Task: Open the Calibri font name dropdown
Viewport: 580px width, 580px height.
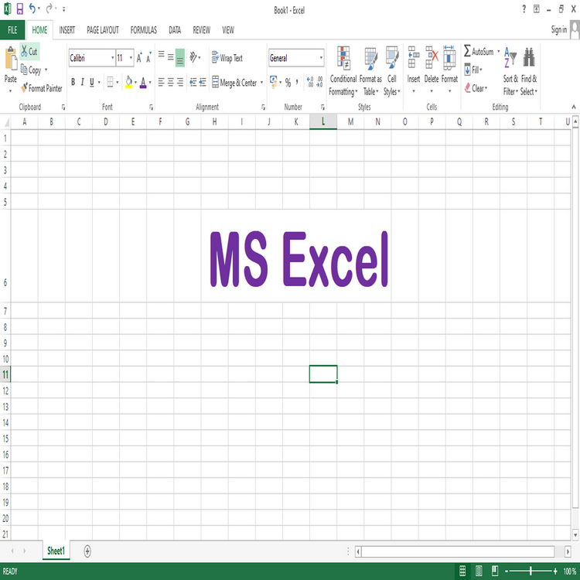Action: coord(111,58)
